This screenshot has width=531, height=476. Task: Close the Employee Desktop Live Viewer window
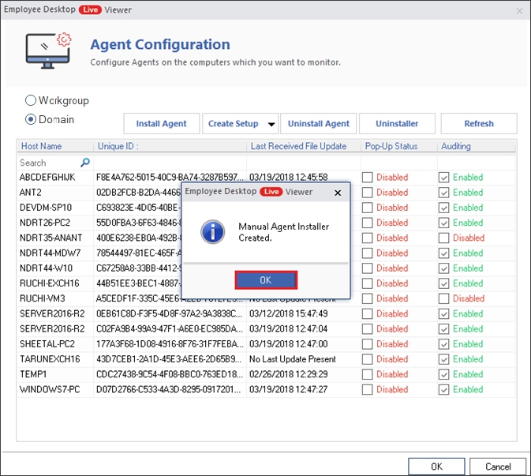click(x=519, y=10)
